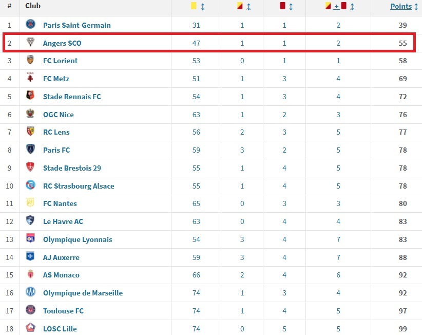Click the Olympique Lyonnais crest
The image size is (422, 335).
coord(30,238)
